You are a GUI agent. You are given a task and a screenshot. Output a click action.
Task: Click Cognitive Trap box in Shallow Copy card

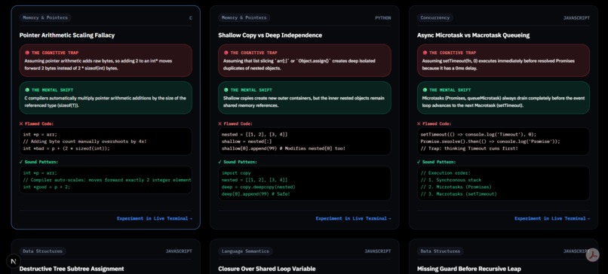pyautogui.click(x=305, y=60)
